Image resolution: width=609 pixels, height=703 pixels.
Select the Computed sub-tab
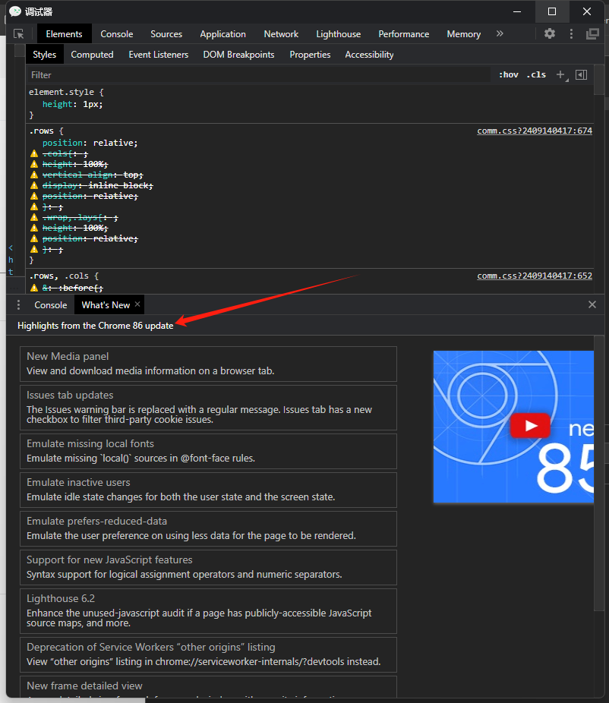tap(92, 55)
